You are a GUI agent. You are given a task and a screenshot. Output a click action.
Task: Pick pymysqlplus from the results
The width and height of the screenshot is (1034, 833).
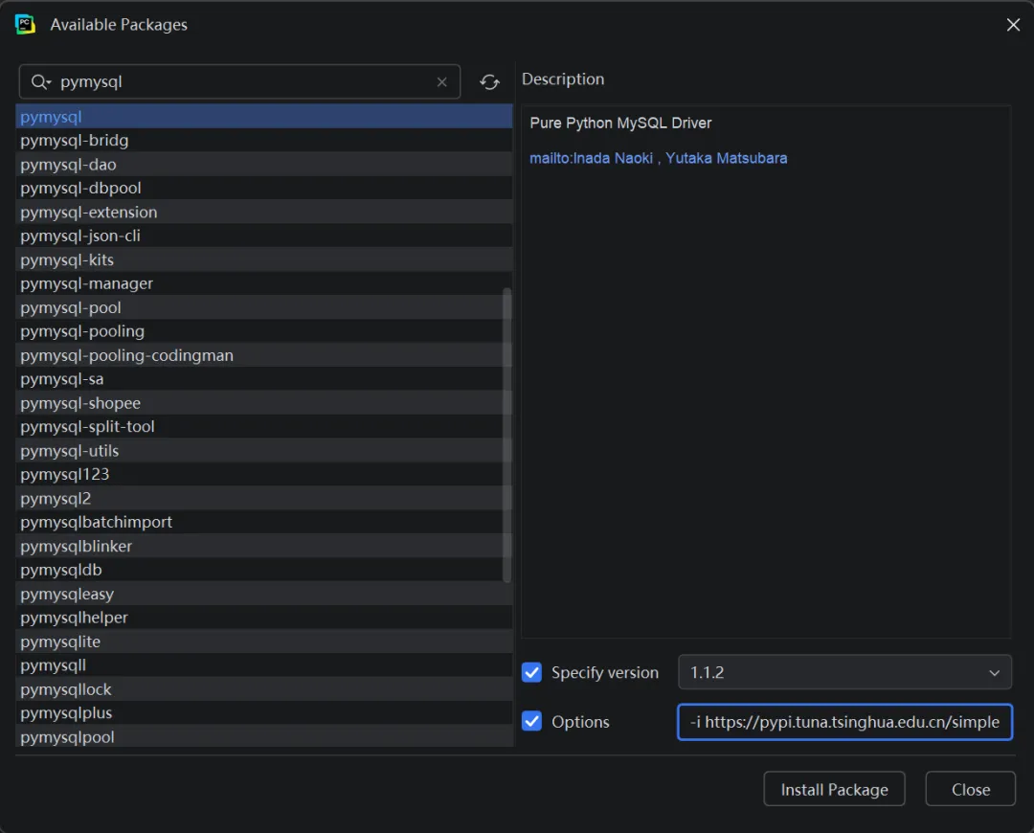66,712
